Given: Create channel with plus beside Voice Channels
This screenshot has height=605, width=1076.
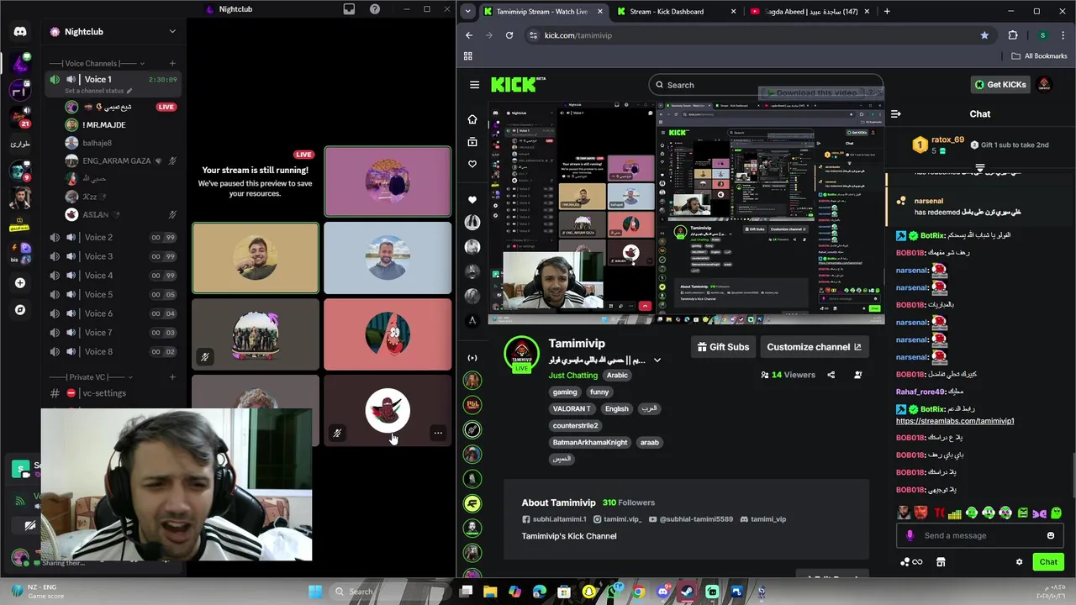Looking at the screenshot, I should coord(172,63).
